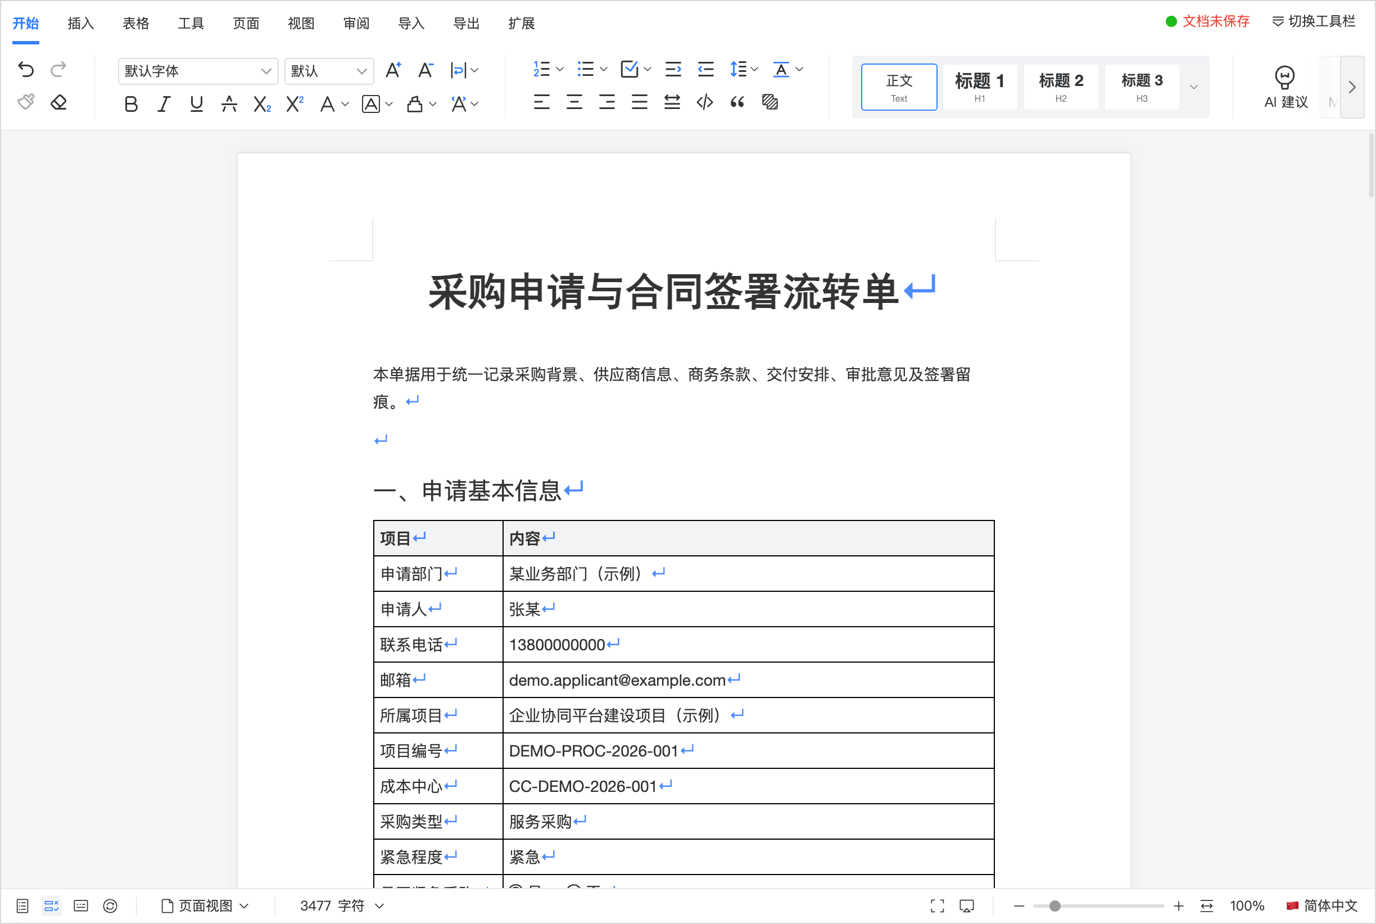Image resolution: width=1376 pixels, height=924 pixels.
Task: Insert a block quote
Action: [x=737, y=102]
